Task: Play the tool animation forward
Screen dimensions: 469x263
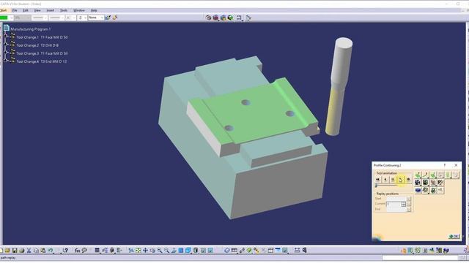Action: pyautogui.click(x=401, y=179)
